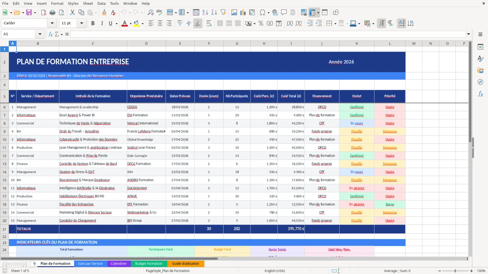Open the Insert Chart icon

(x=243, y=12)
